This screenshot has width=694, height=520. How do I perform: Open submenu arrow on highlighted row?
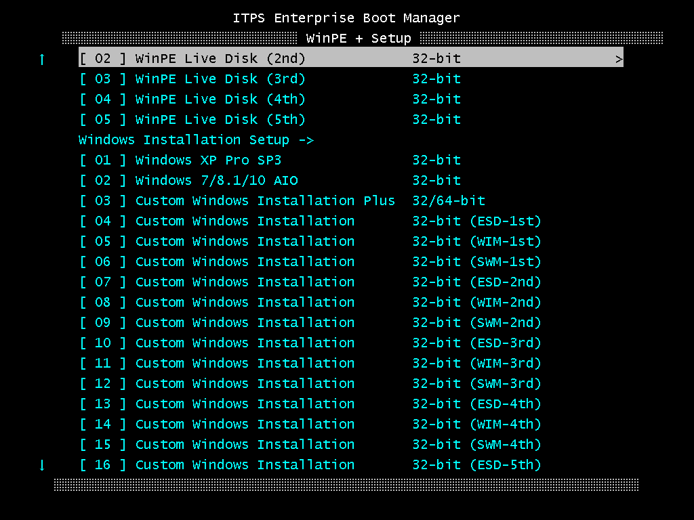(619, 60)
